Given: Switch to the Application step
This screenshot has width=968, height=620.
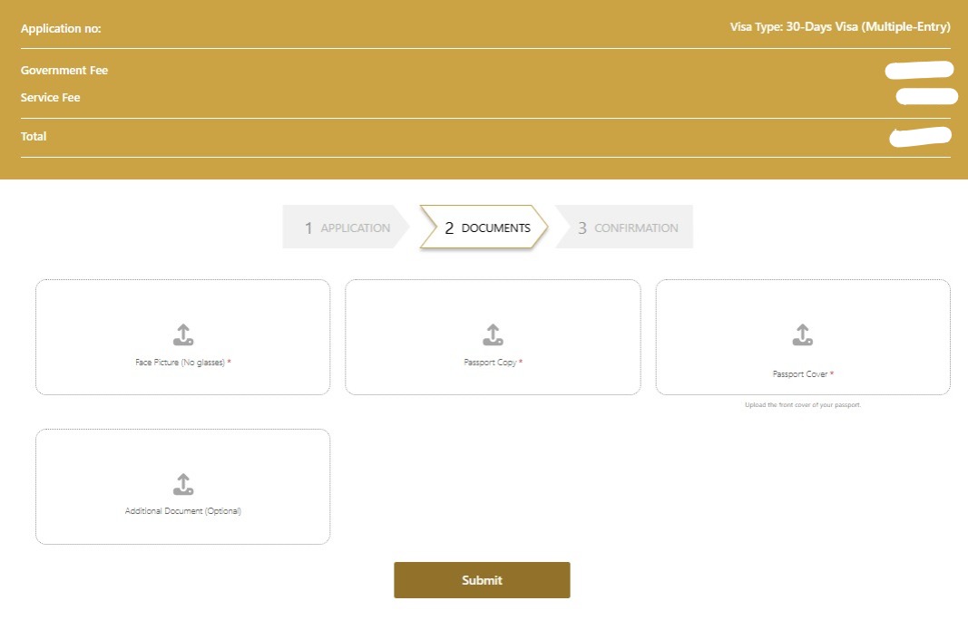Looking at the screenshot, I should [x=345, y=228].
